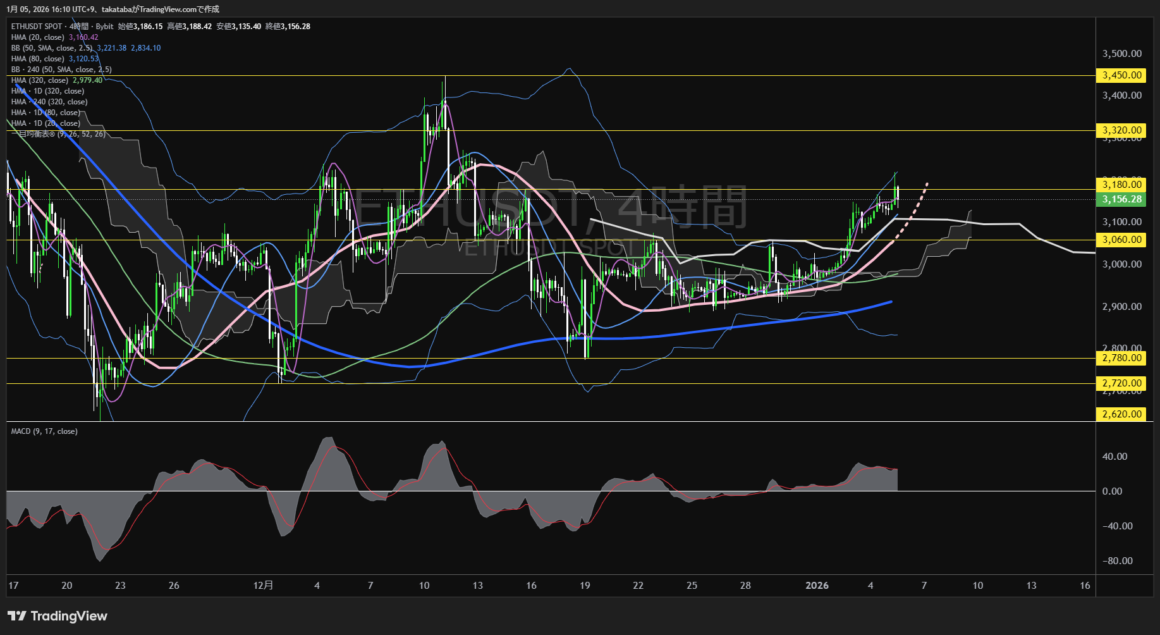
Task: Click the MACD (9, 17, close) label
Action: coord(44,431)
